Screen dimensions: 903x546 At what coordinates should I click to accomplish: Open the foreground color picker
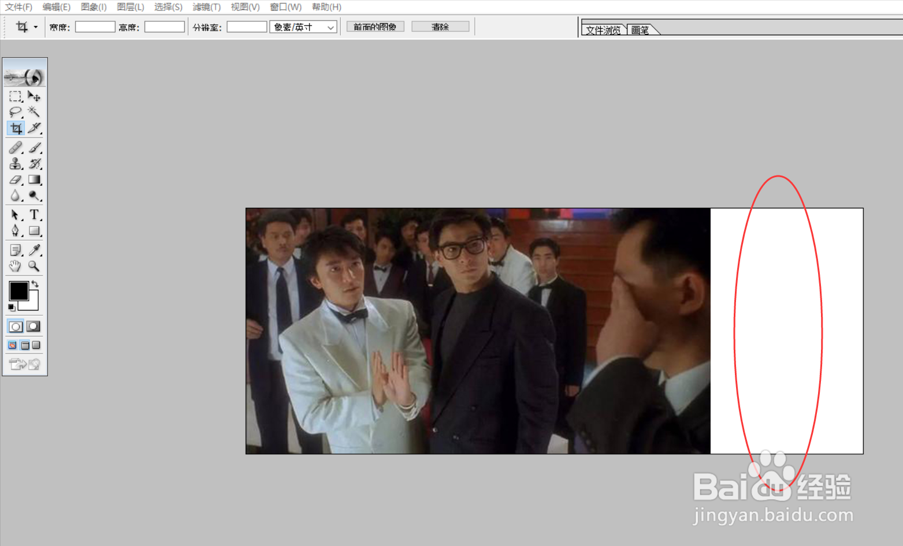[x=18, y=290]
